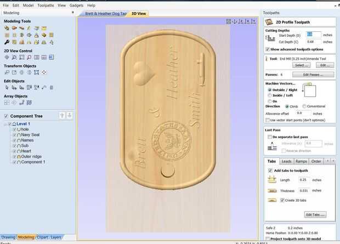Click the tab Thickness input field

click(x=304, y=191)
